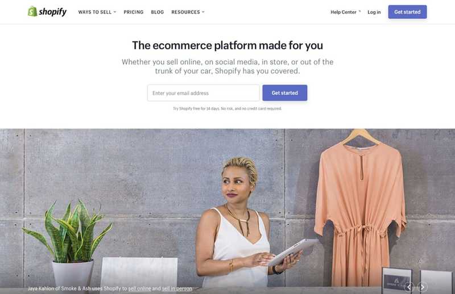
Task: Click header Get started button
Action: coord(407,12)
